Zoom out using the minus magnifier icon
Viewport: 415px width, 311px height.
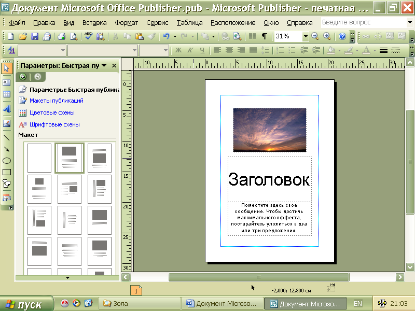point(315,36)
